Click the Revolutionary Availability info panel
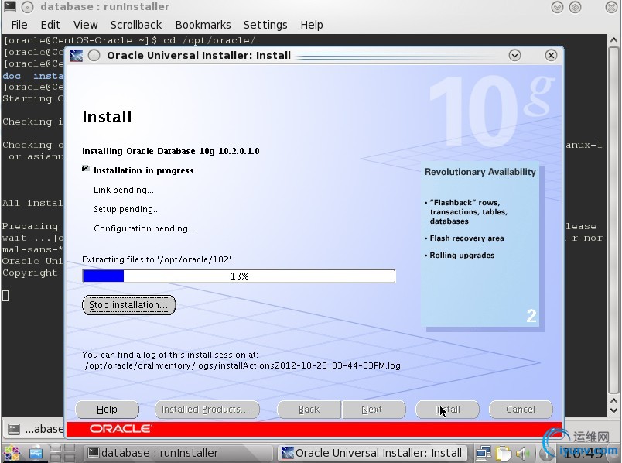The image size is (622, 463). (x=480, y=244)
